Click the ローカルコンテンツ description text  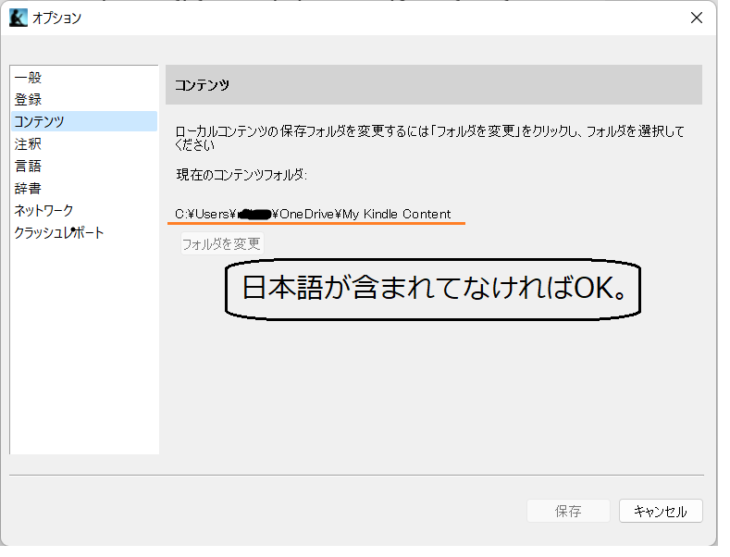click(x=429, y=138)
